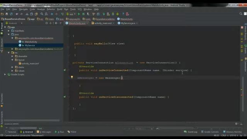Click the Cut scissors icon
The width and height of the screenshot is (247, 139).
click(27, 14)
